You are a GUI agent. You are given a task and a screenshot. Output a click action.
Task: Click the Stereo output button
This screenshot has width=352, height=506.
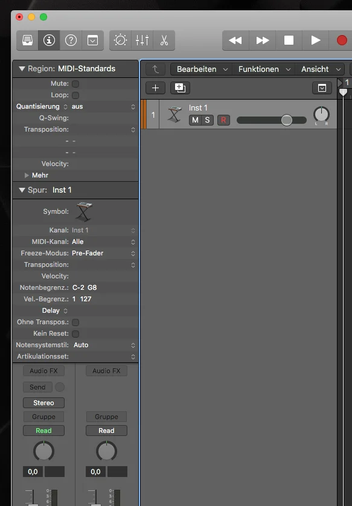click(x=43, y=403)
